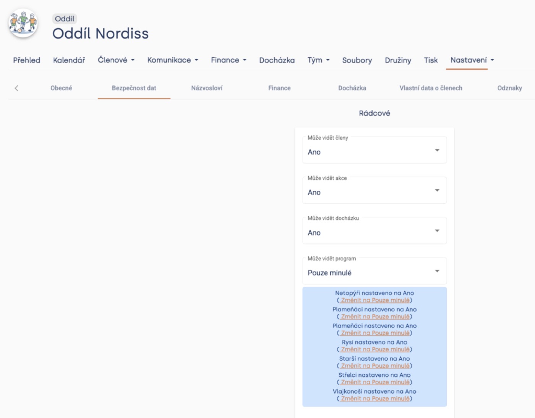
Task: Change the 'Může vidět docházku' dropdown value
Action: (374, 231)
